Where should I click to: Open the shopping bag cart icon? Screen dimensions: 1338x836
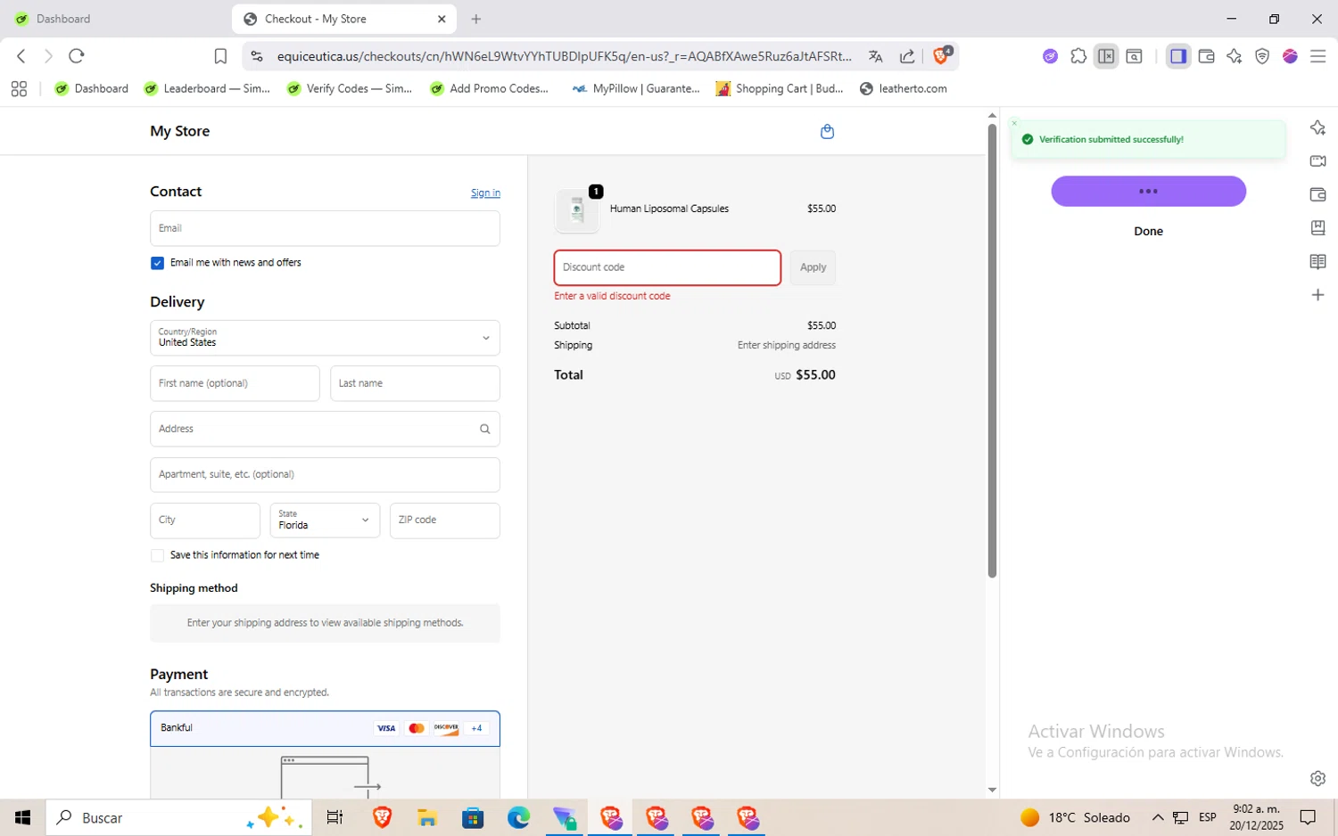[827, 132]
